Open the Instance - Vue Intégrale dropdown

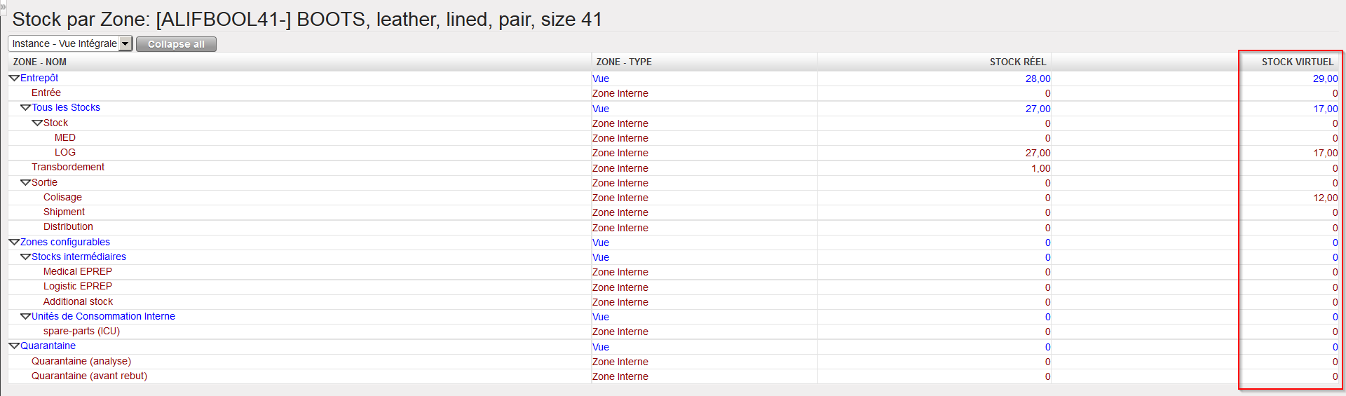click(x=125, y=44)
